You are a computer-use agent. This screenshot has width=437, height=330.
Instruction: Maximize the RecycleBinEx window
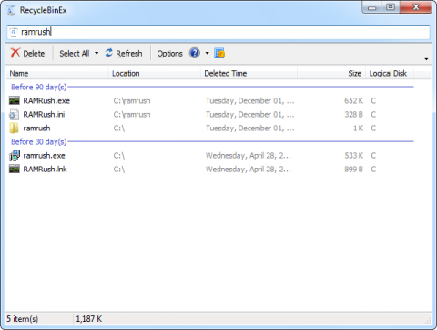coord(391,7)
